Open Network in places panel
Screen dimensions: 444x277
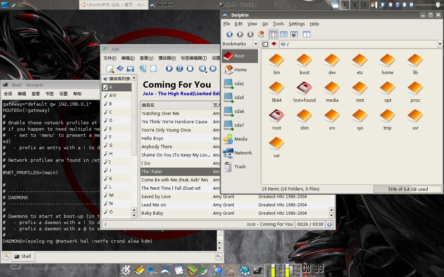point(240,153)
